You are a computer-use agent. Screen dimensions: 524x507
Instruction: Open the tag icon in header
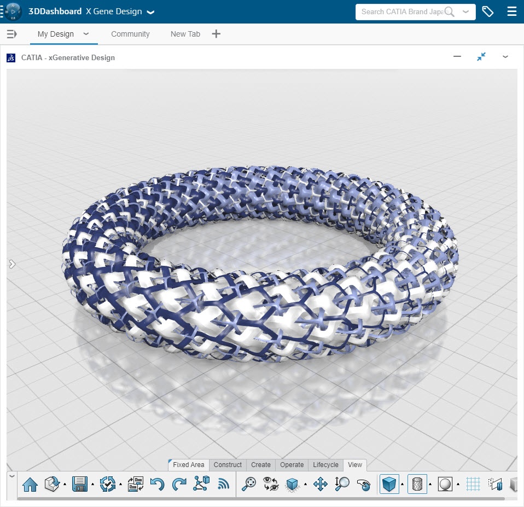(x=487, y=11)
